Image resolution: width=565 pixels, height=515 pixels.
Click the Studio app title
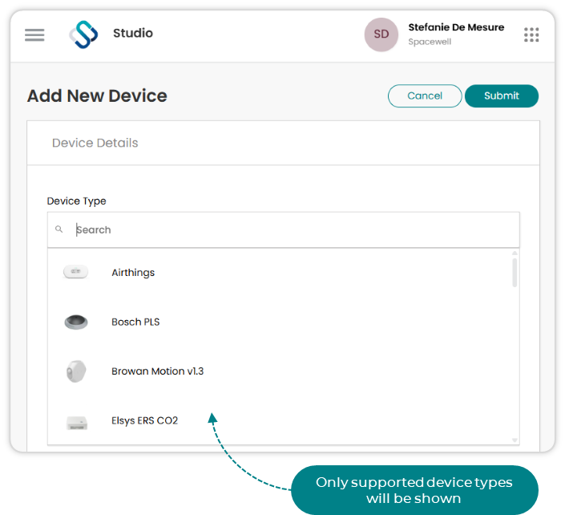pos(133,33)
